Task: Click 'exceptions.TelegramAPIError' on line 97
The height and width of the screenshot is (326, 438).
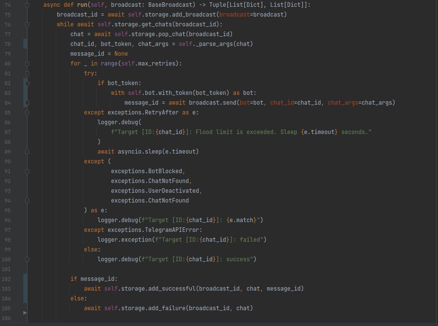Action: tap(154, 230)
